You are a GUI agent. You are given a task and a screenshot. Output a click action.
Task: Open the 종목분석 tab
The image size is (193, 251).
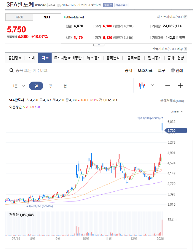[x=113, y=58]
